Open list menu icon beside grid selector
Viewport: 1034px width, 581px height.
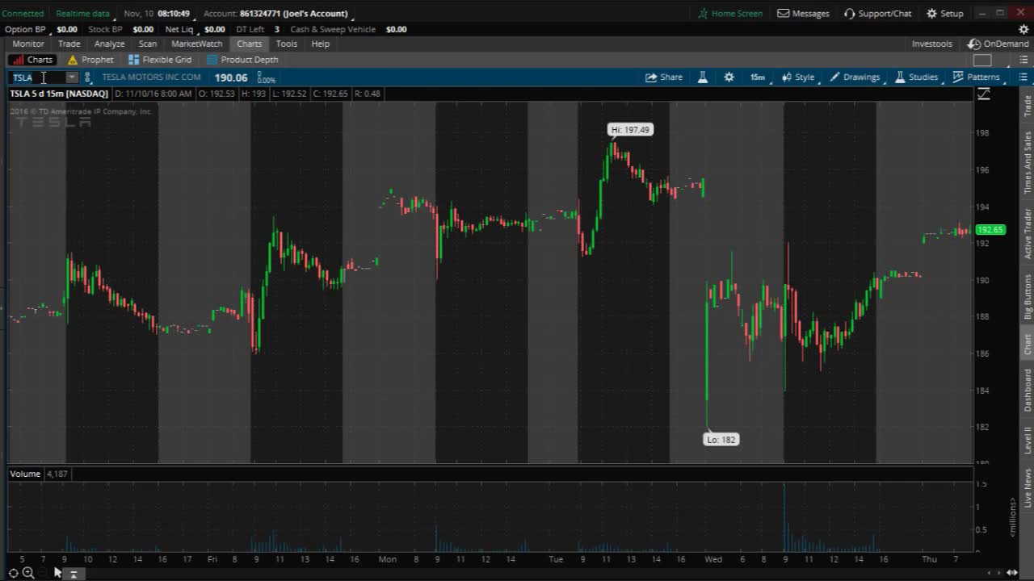pos(1023,60)
